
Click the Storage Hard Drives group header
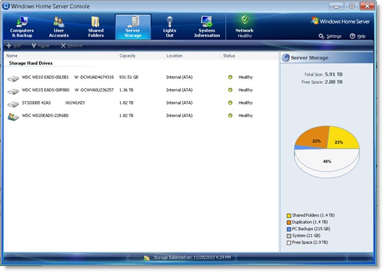point(31,63)
